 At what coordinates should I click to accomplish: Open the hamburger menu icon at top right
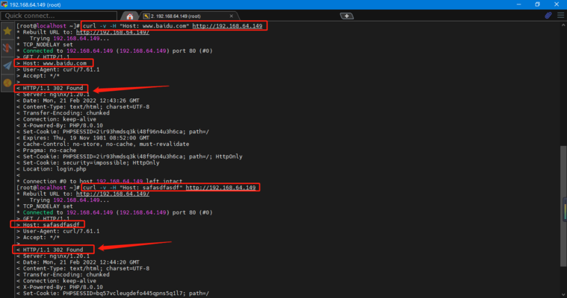560,16
